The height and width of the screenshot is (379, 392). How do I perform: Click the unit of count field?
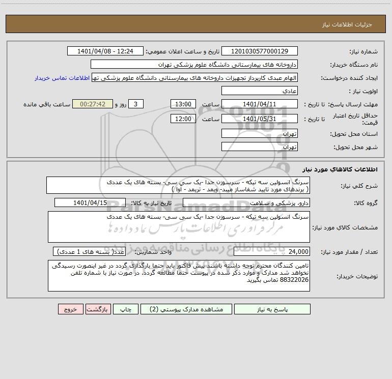pyautogui.click(x=89, y=252)
